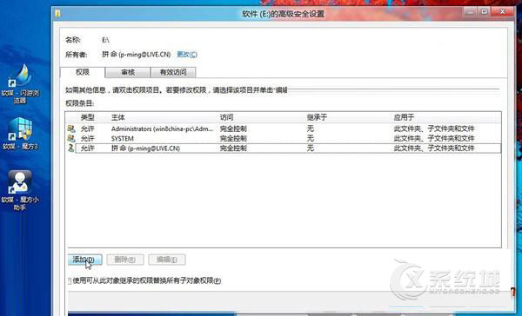Image resolution: width=522 pixels, height=316 pixels.
Task: Click the 编辑(E) button
Action: (x=167, y=260)
